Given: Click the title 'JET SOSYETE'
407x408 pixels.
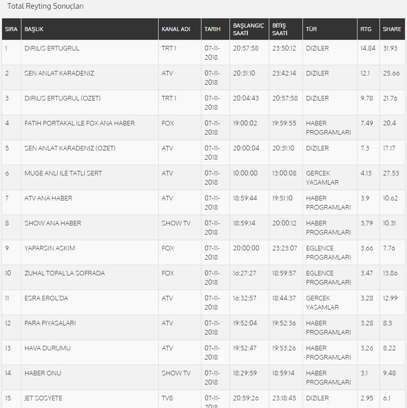Looking at the screenshot, I should 43,398.
